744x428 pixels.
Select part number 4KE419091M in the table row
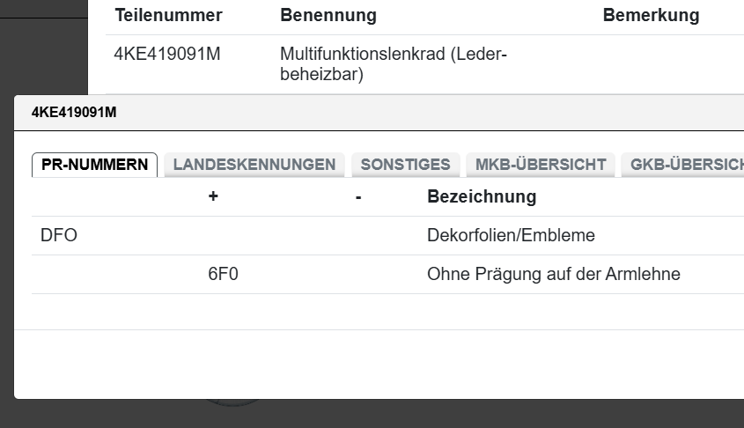click(167, 55)
